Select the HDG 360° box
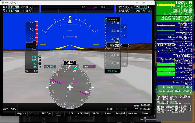This screenshot has height=123, width=195. (x=50, y=67)
